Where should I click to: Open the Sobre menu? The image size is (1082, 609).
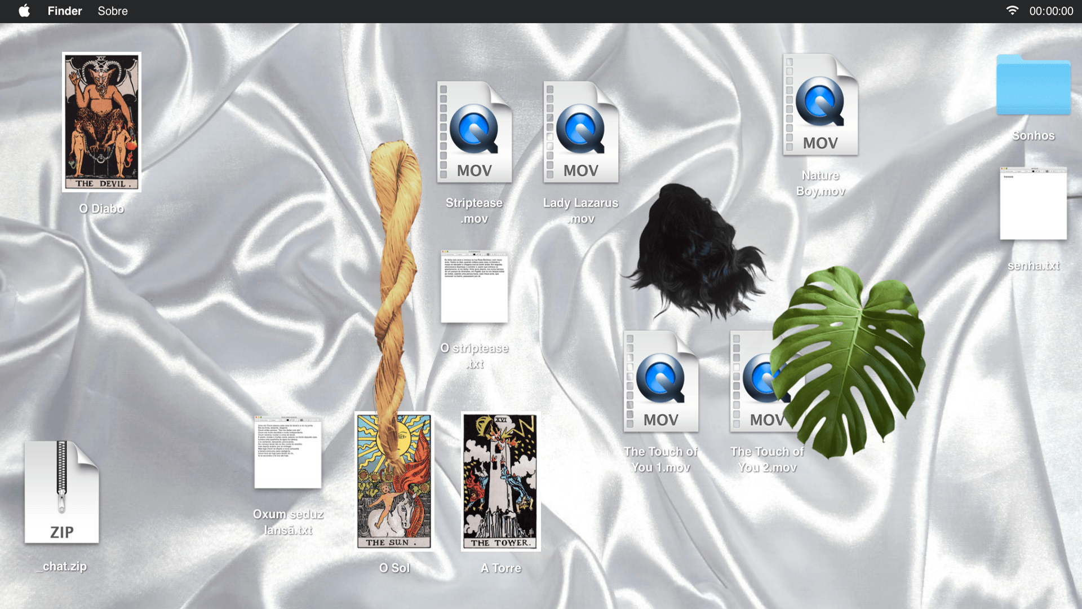pos(113,11)
